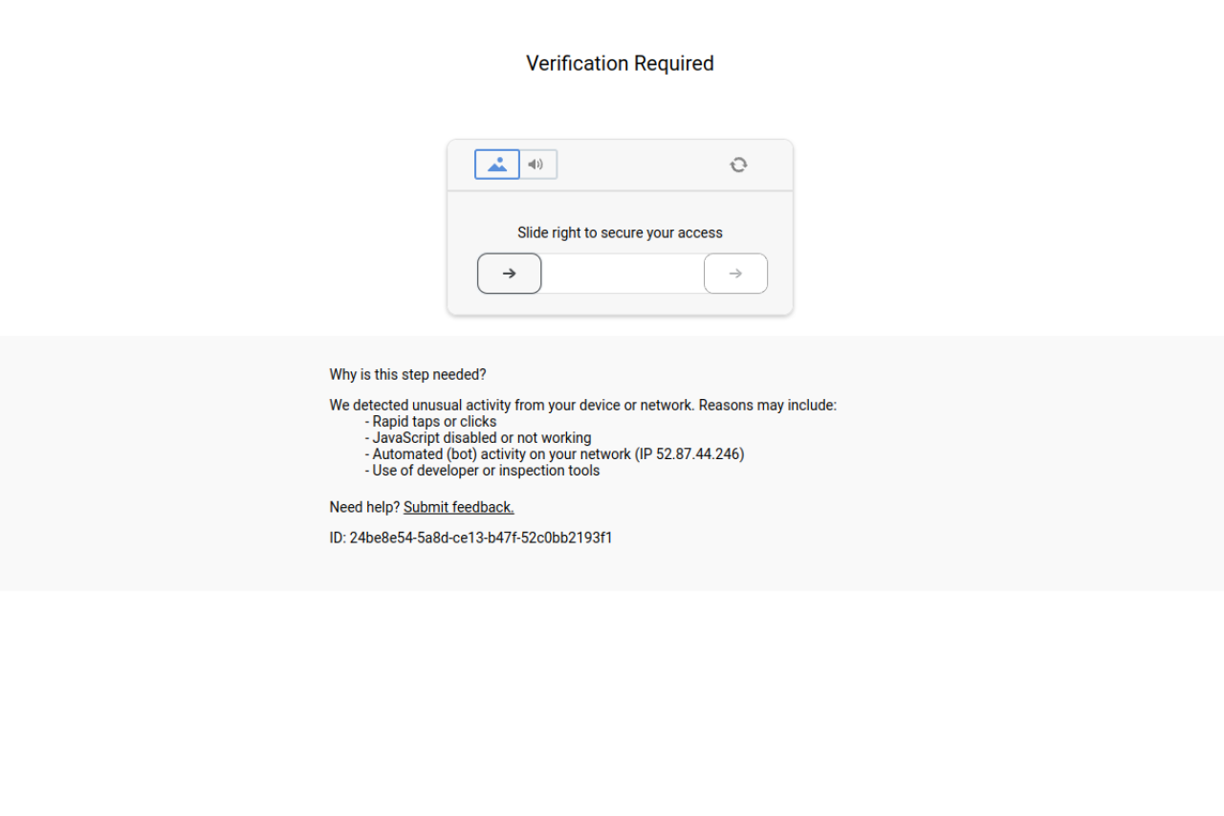Click the dark arrow slider handle

click(x=510, y=274)
